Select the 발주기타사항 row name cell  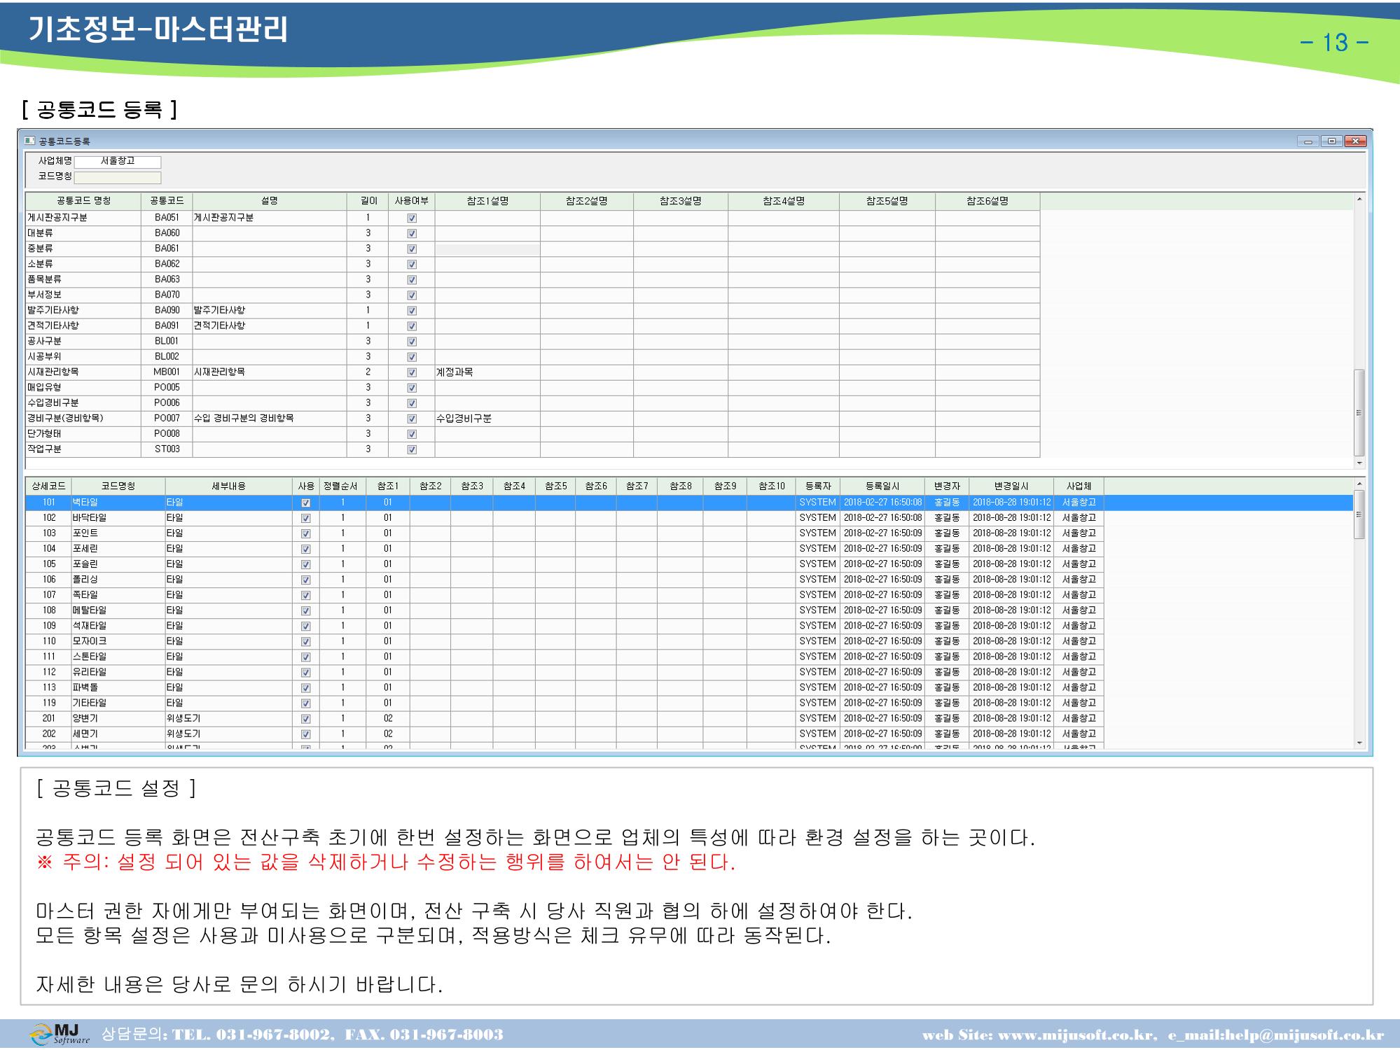(x=83, y=310)
